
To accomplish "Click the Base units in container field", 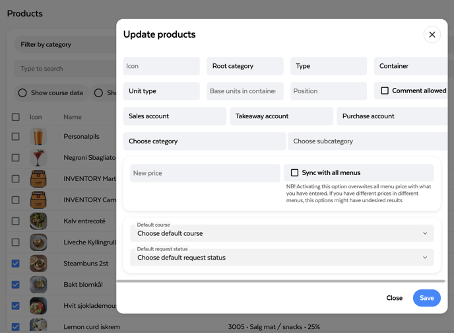I will coord(245,91).
